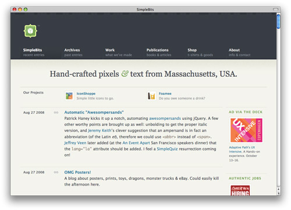Viewport: 291px width, 210px height.
Task: Open the Foamee beer mug icon
Action: pyautogui.click(x=151, y=96)
